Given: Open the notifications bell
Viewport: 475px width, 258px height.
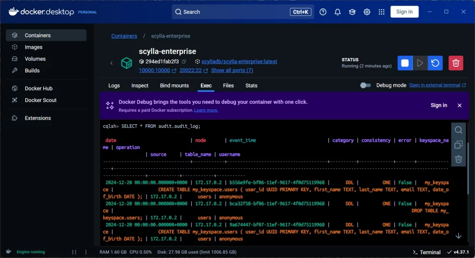Looking at the screenshot, I should point(338,12).
